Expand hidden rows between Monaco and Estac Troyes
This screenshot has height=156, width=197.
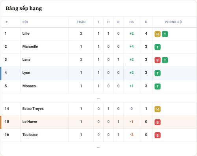tap(98, 98)
